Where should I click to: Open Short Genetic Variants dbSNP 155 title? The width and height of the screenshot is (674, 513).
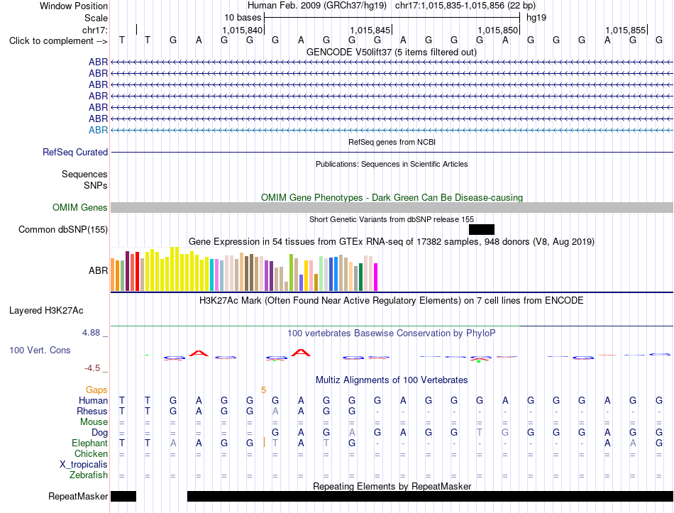[x=392, y=219]
